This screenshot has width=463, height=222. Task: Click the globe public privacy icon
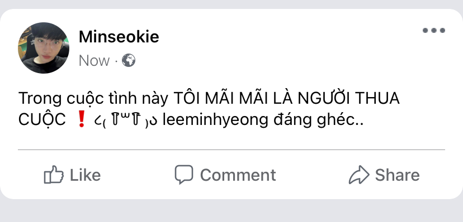(x=129, y=60)
